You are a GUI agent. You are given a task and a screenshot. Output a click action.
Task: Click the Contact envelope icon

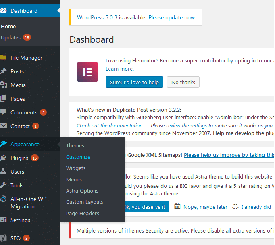tap(3, 126)
